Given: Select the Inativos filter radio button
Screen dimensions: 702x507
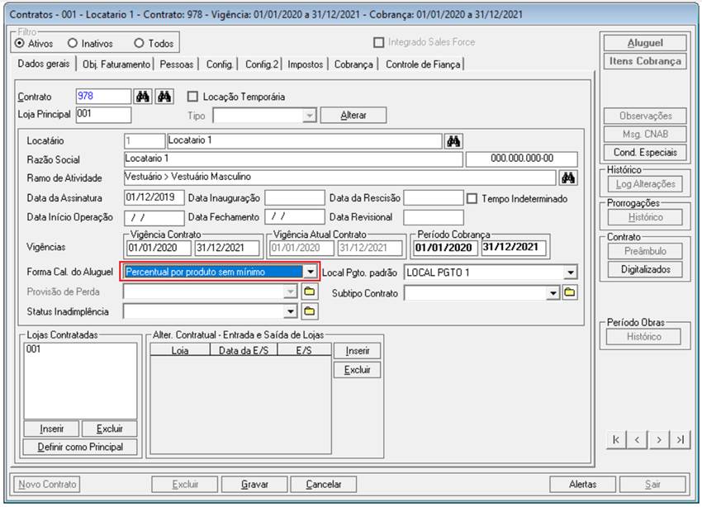Looking at the screenshot, I should coord(73,44).
